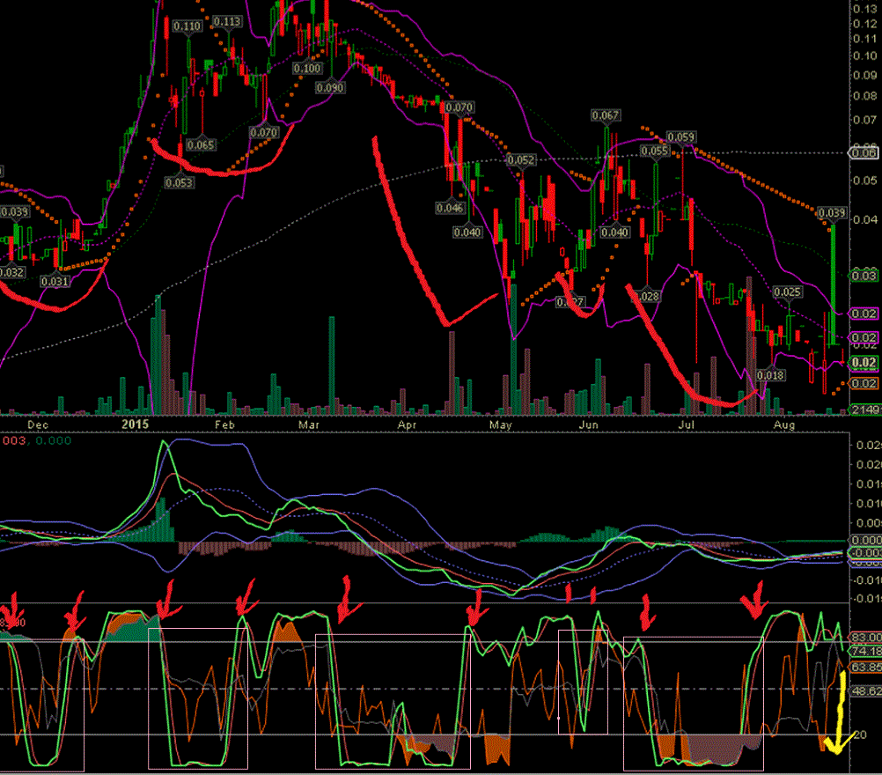Click the 0.053 low price label

[x=179, y=182]
